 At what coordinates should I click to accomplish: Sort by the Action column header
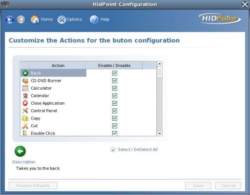(58, 65)
